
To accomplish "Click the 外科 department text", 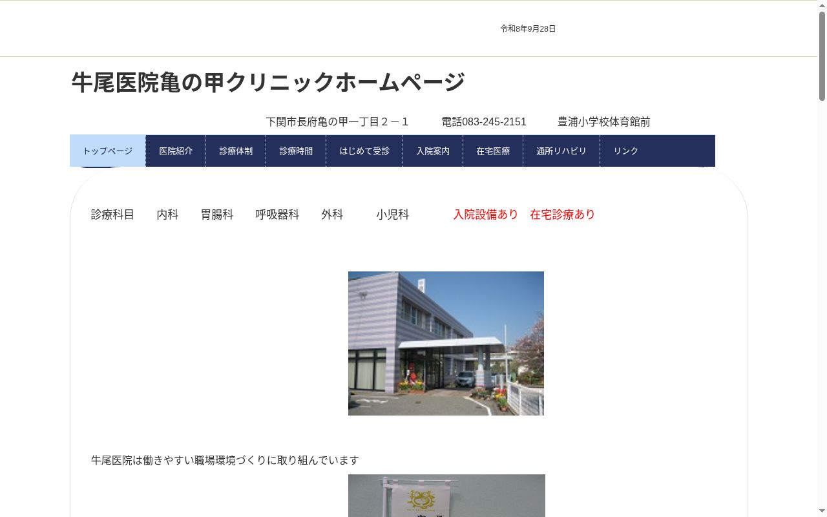I will coord(332,215).
